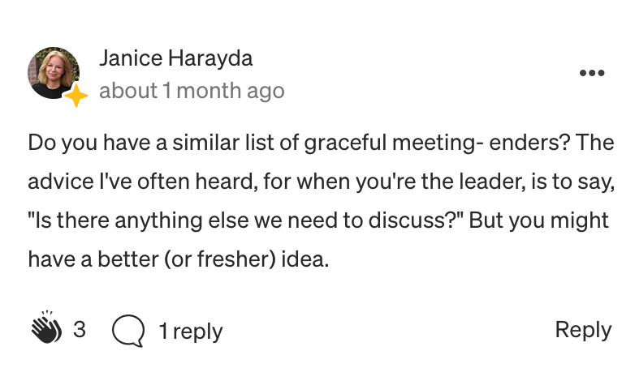Click the speech bubble responses icon

(128, 331)
